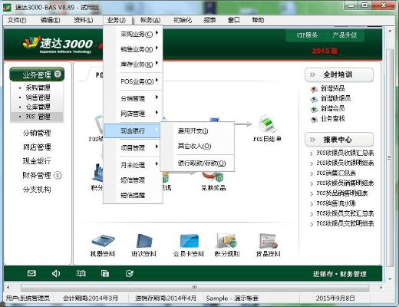Open 窗口 menu
This screenshot has height=307, width=399.
point(234,20)
